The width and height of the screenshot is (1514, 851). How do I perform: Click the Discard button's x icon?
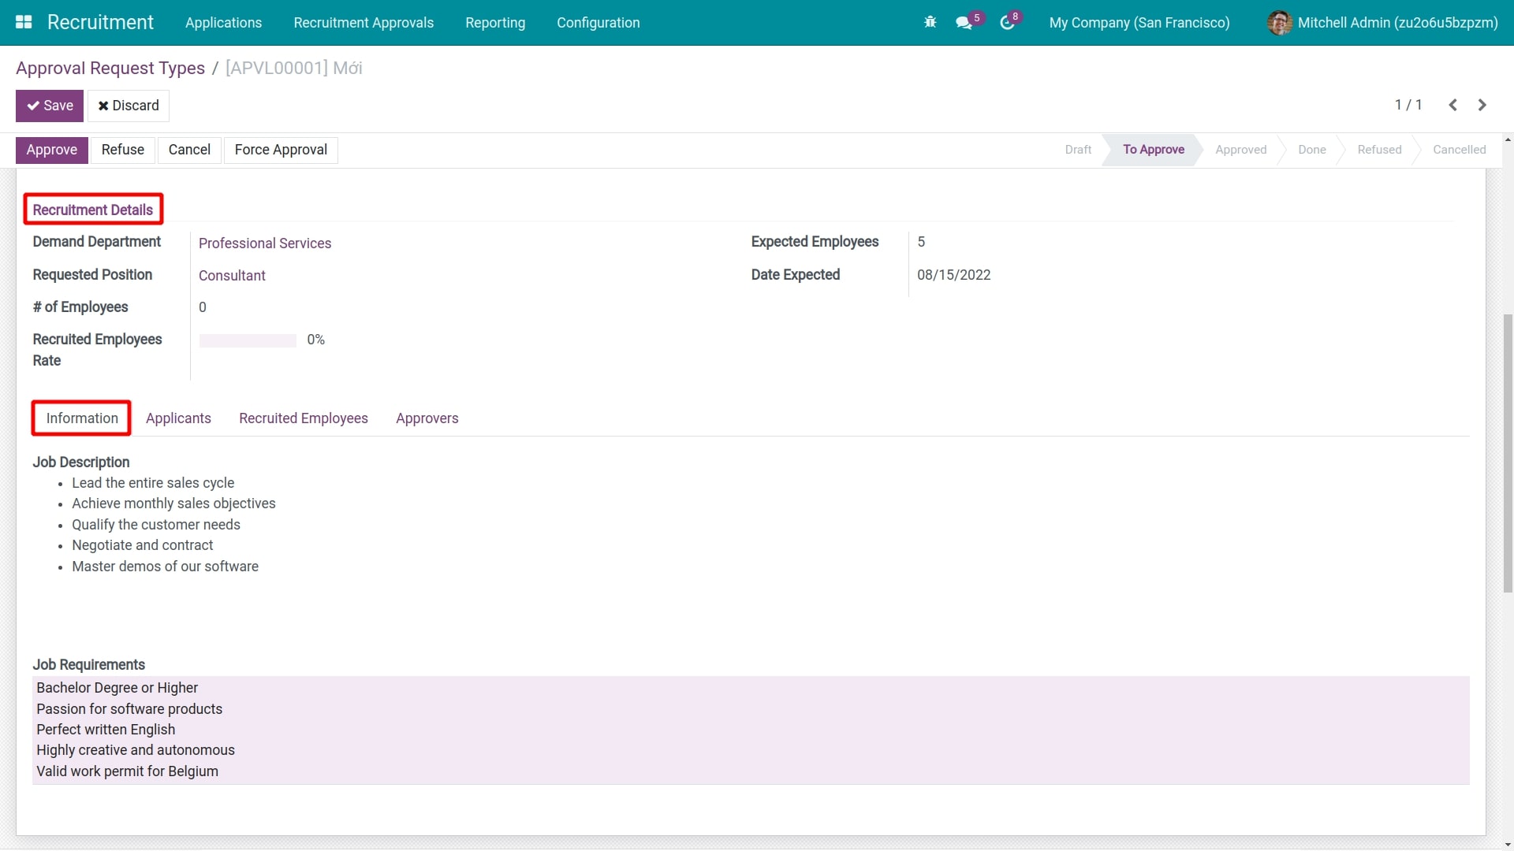coord(102,105)
